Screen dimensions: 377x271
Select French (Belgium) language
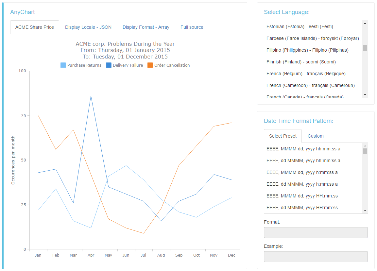[306, 74]
